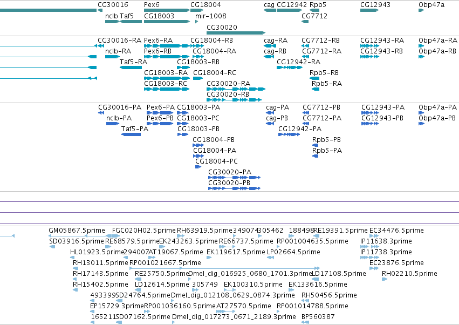Viewport: 459px width, 325px height.
Task: Click the Pex6-RA transcript label
Action: [159, 40]
